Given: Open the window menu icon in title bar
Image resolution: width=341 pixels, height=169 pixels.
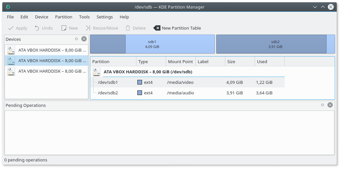Looking at the screenshot, I should point(8,7).
